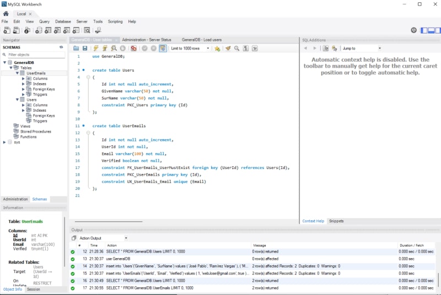
Task: Expand the sys schema node
Action: (x=4, y=143)
